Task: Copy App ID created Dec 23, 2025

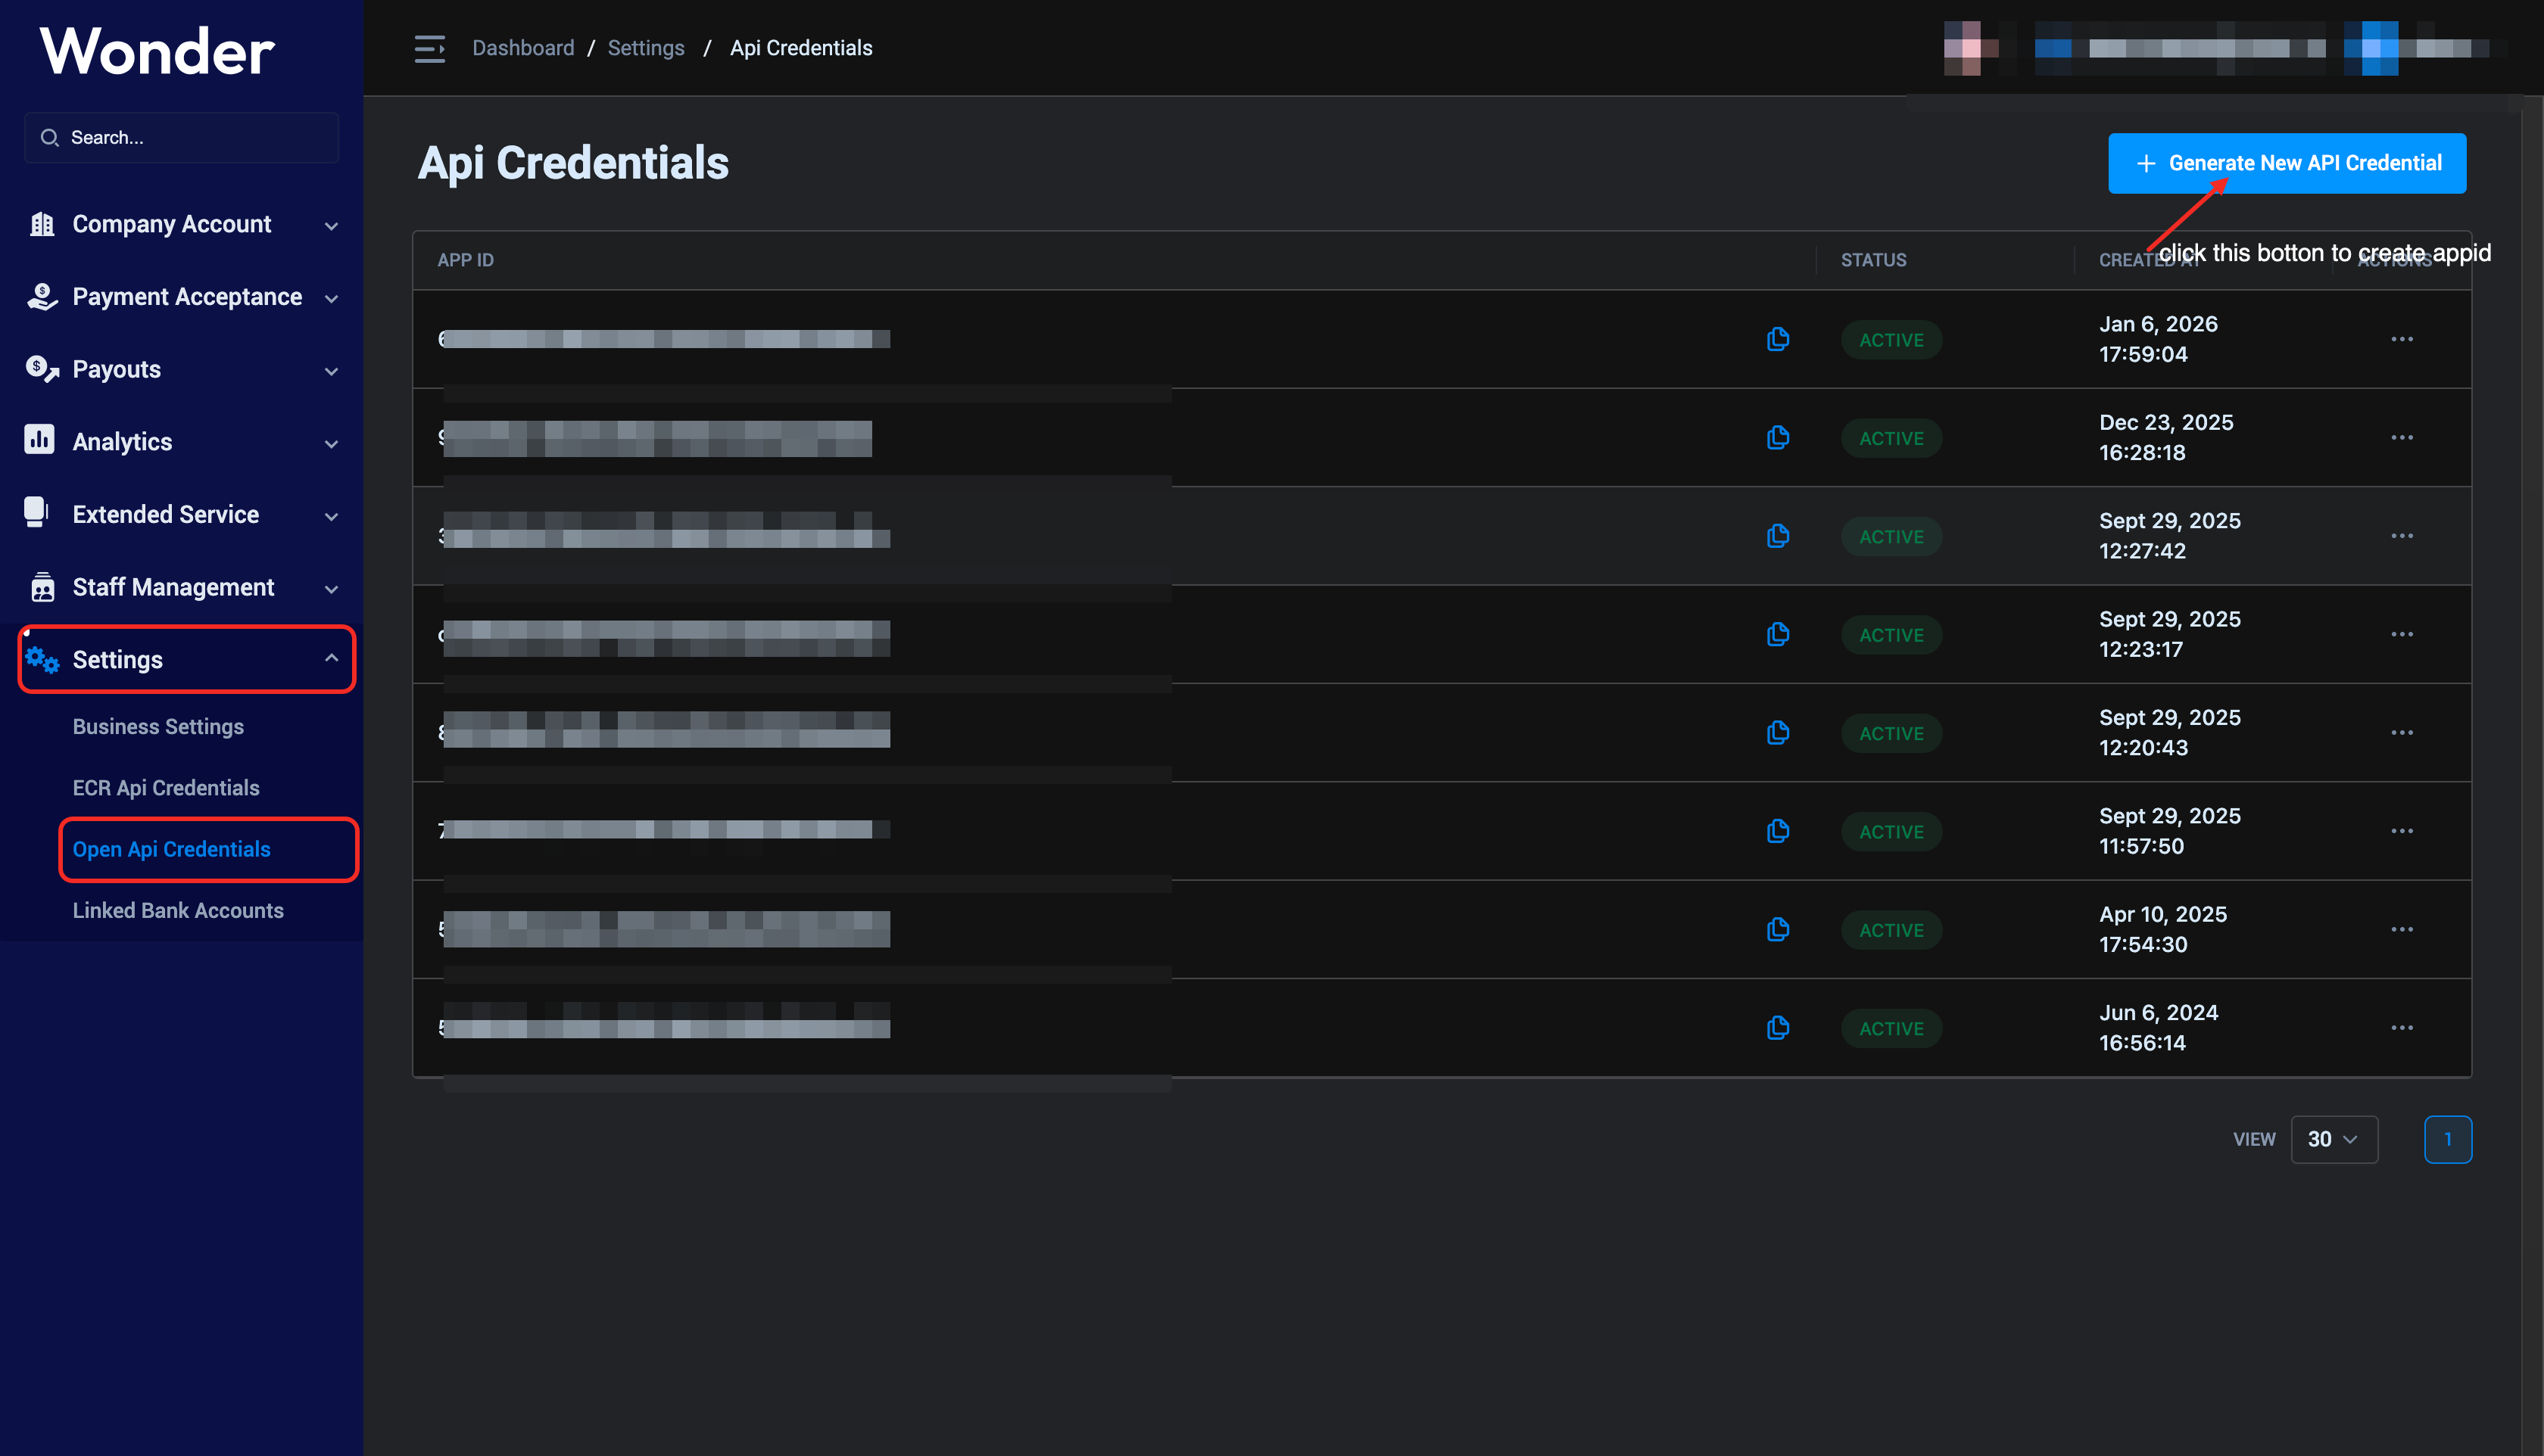Action: tap(1778, 437)
